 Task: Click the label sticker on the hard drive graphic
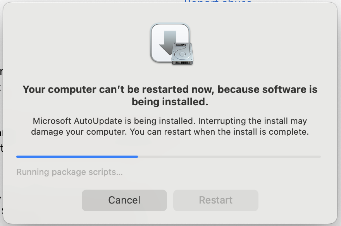181,45
